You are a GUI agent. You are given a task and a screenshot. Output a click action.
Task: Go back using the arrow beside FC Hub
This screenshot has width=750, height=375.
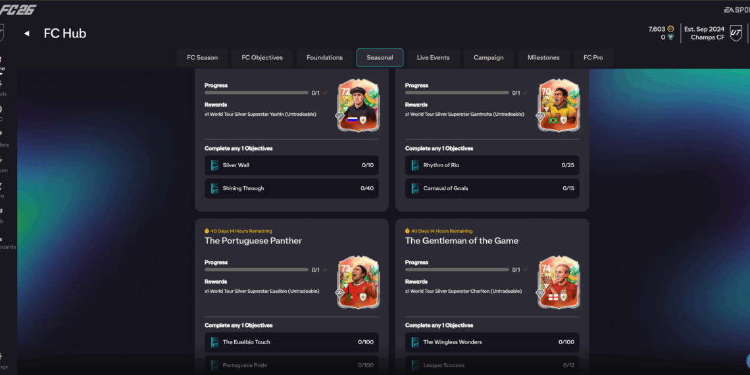(x=27, y=34)
